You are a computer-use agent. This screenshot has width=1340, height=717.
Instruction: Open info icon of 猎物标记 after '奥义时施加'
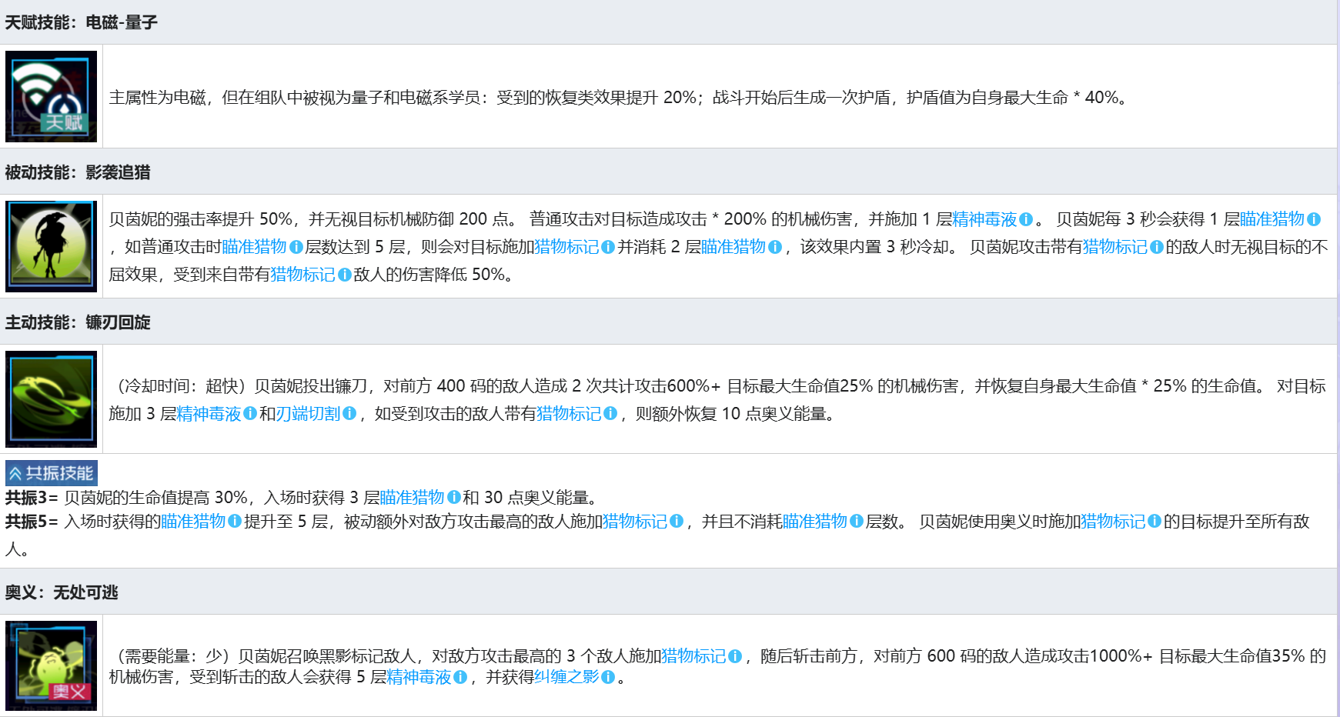[x=1154, y=522]
